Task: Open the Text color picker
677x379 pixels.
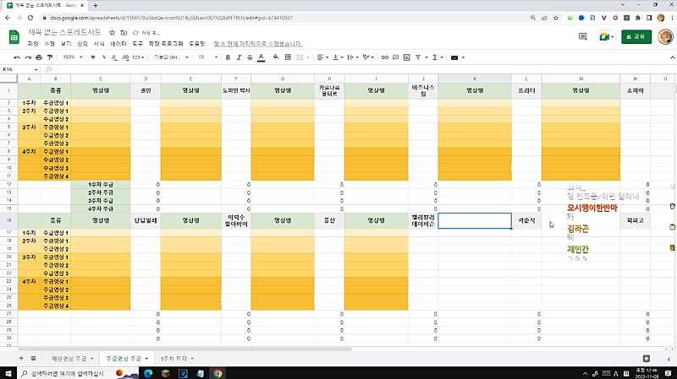Action: [261, 57]
